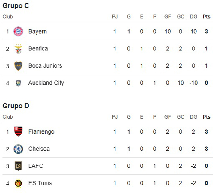Click the GF column header in Grupo C
Screen dimensions: 213x193
[168, 17]
